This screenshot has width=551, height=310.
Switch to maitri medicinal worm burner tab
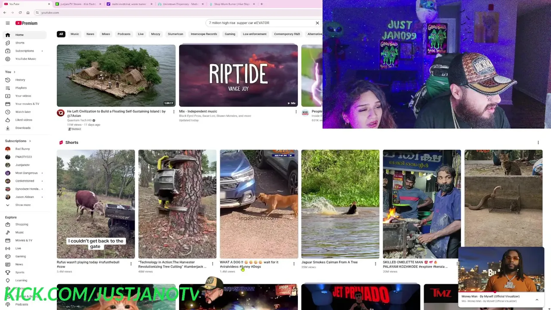[129, 4]
